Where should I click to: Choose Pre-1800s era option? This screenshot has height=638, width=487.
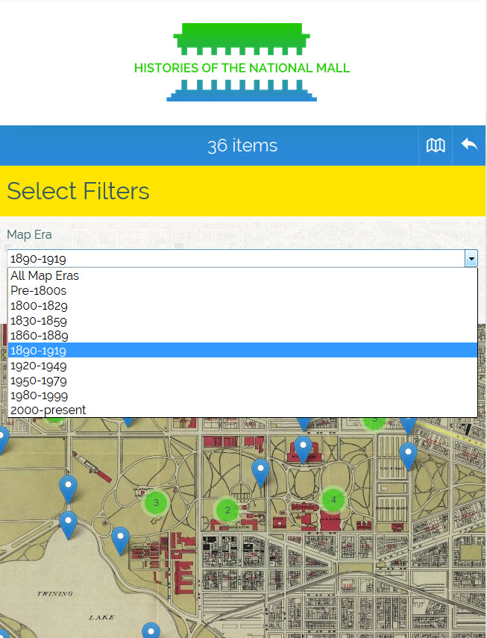242,290
